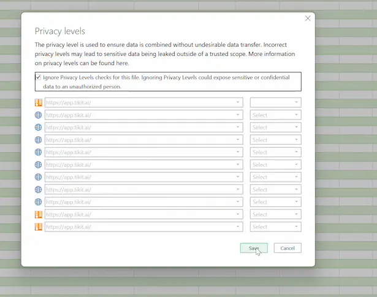Click the Cancel button

click(288, 248)
